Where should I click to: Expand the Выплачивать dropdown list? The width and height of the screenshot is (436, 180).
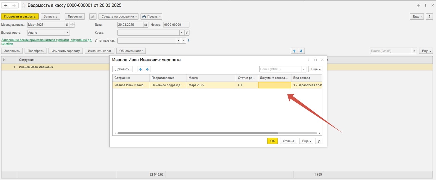point(67,33)
